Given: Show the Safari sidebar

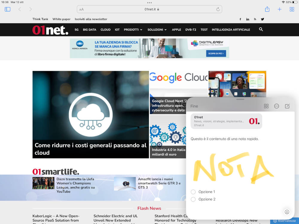Looking at the screenshot, I should (7, 9).
